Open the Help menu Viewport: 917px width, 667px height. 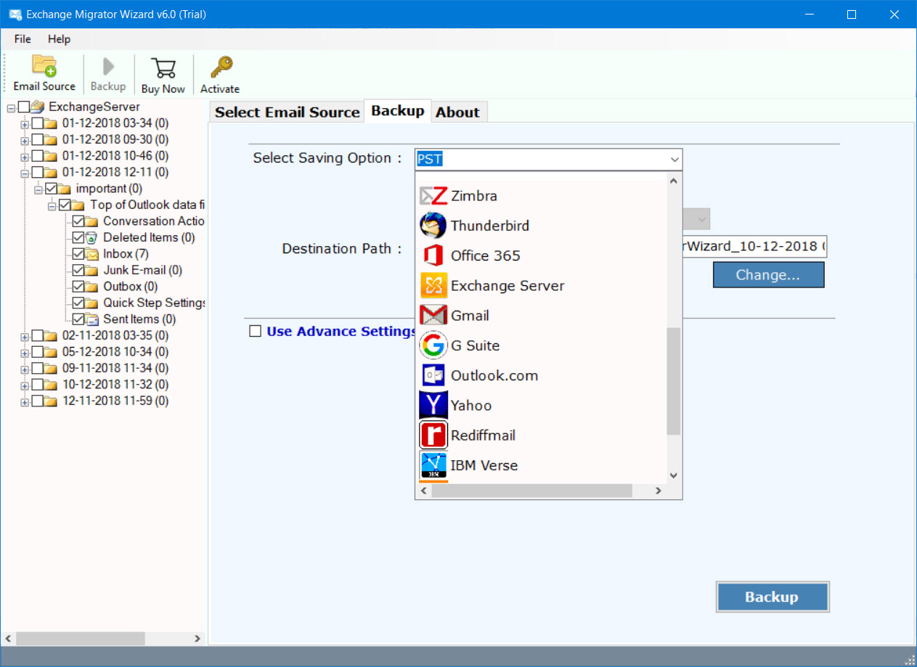(x=59, y=38)
